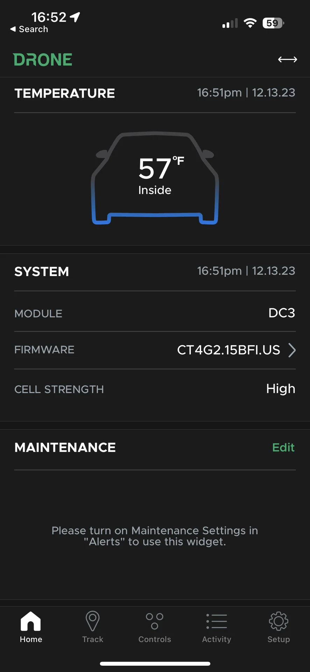Open the Activity list icon
This screenshot has height=672, width=310.
tap(217, 622)
